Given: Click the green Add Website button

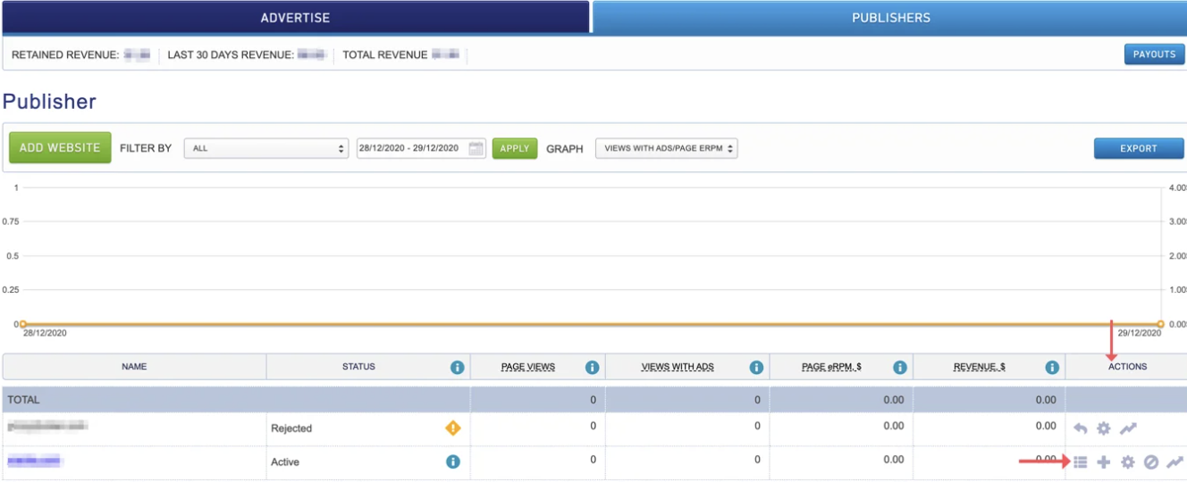Looking at the screenshot, I should click(x=60, y=148).
